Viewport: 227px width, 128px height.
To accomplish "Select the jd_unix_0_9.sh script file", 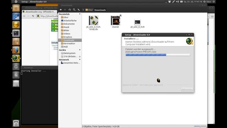I will pyautogui.click(x=137, y=22).
